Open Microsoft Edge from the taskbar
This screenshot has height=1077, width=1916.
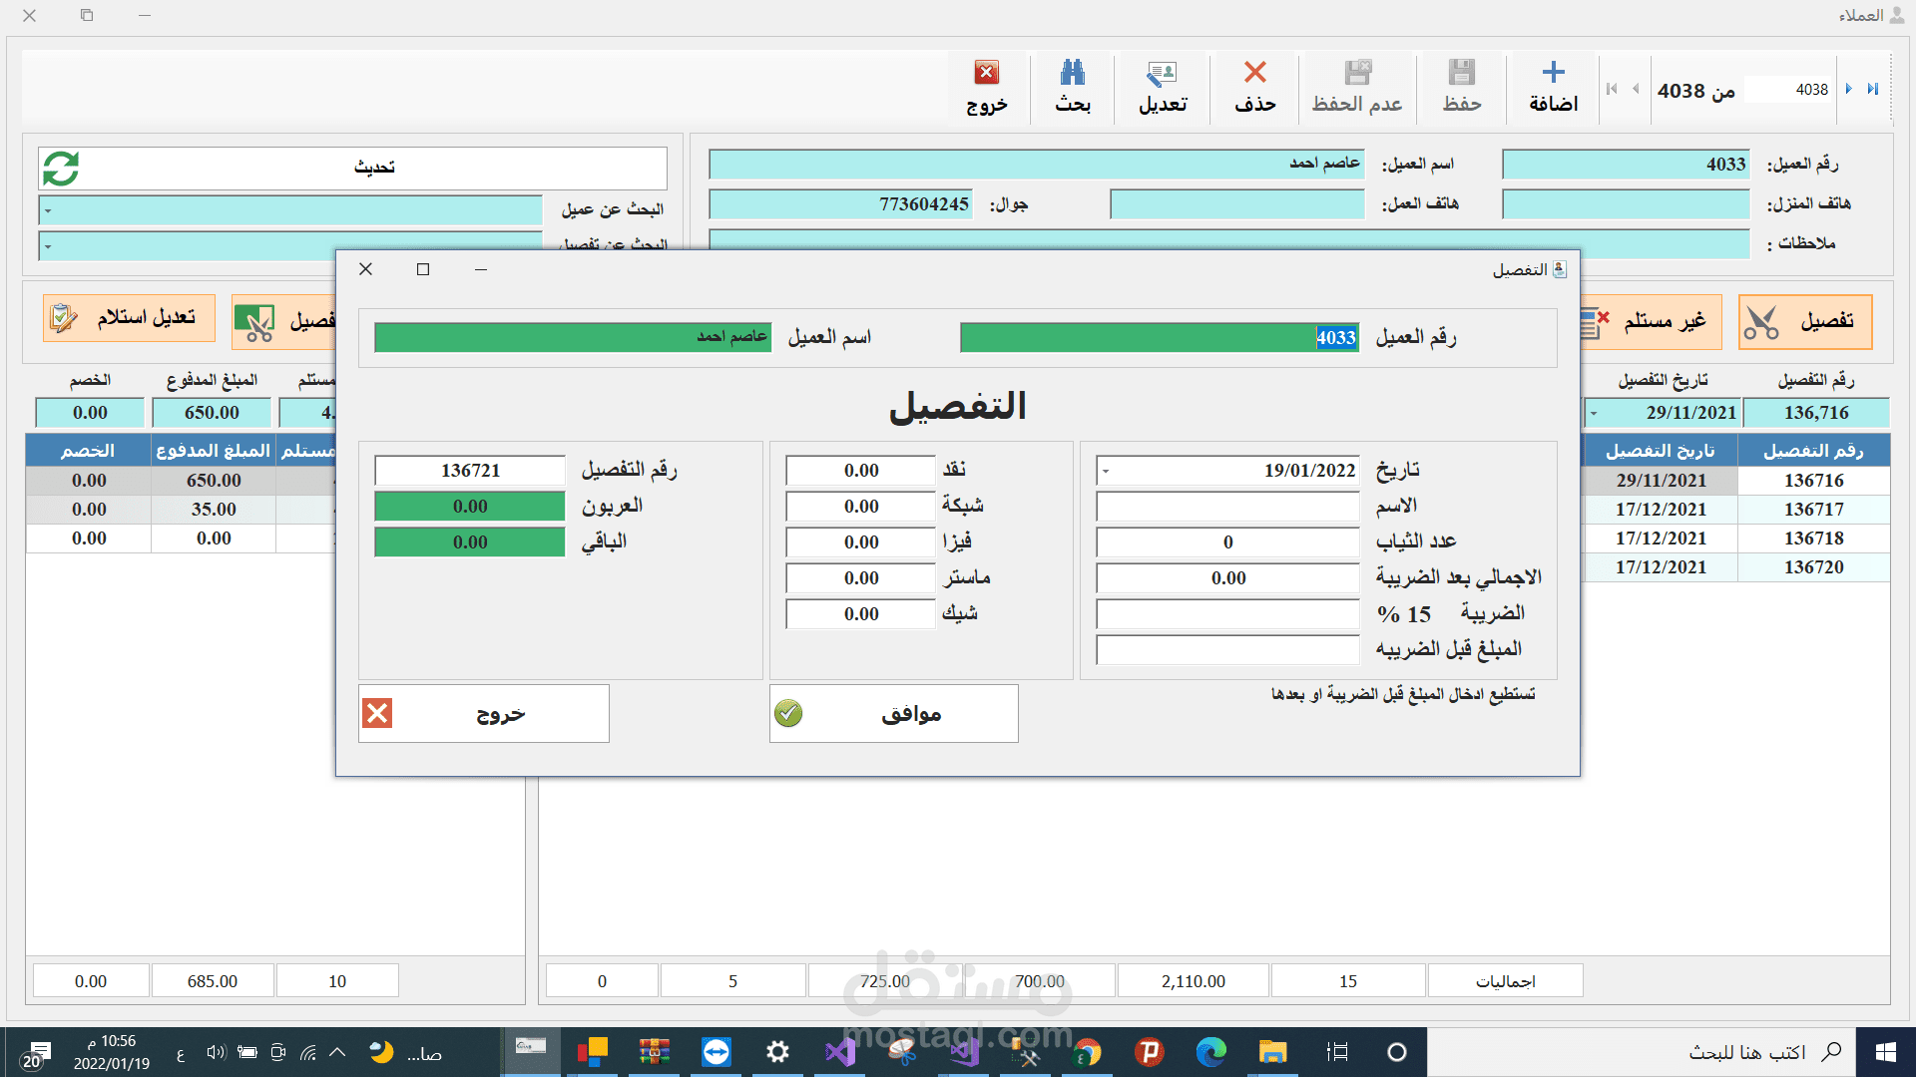[1210, 1052]
